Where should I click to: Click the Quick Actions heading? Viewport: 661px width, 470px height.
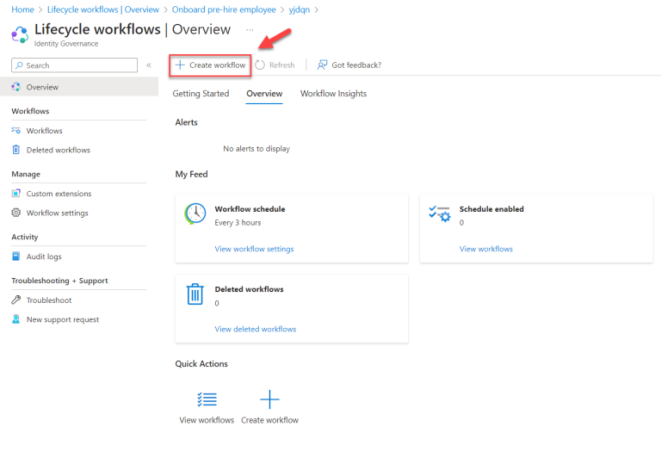tap(201, 364)
